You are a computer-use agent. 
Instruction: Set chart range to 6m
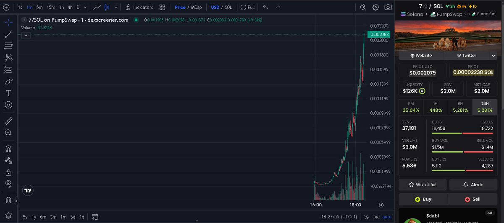(x=43, y=217)
